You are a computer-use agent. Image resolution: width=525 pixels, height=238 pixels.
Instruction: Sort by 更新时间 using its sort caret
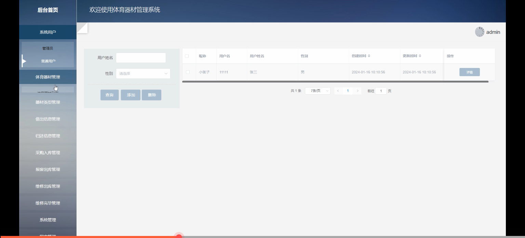tap(420, 56)
